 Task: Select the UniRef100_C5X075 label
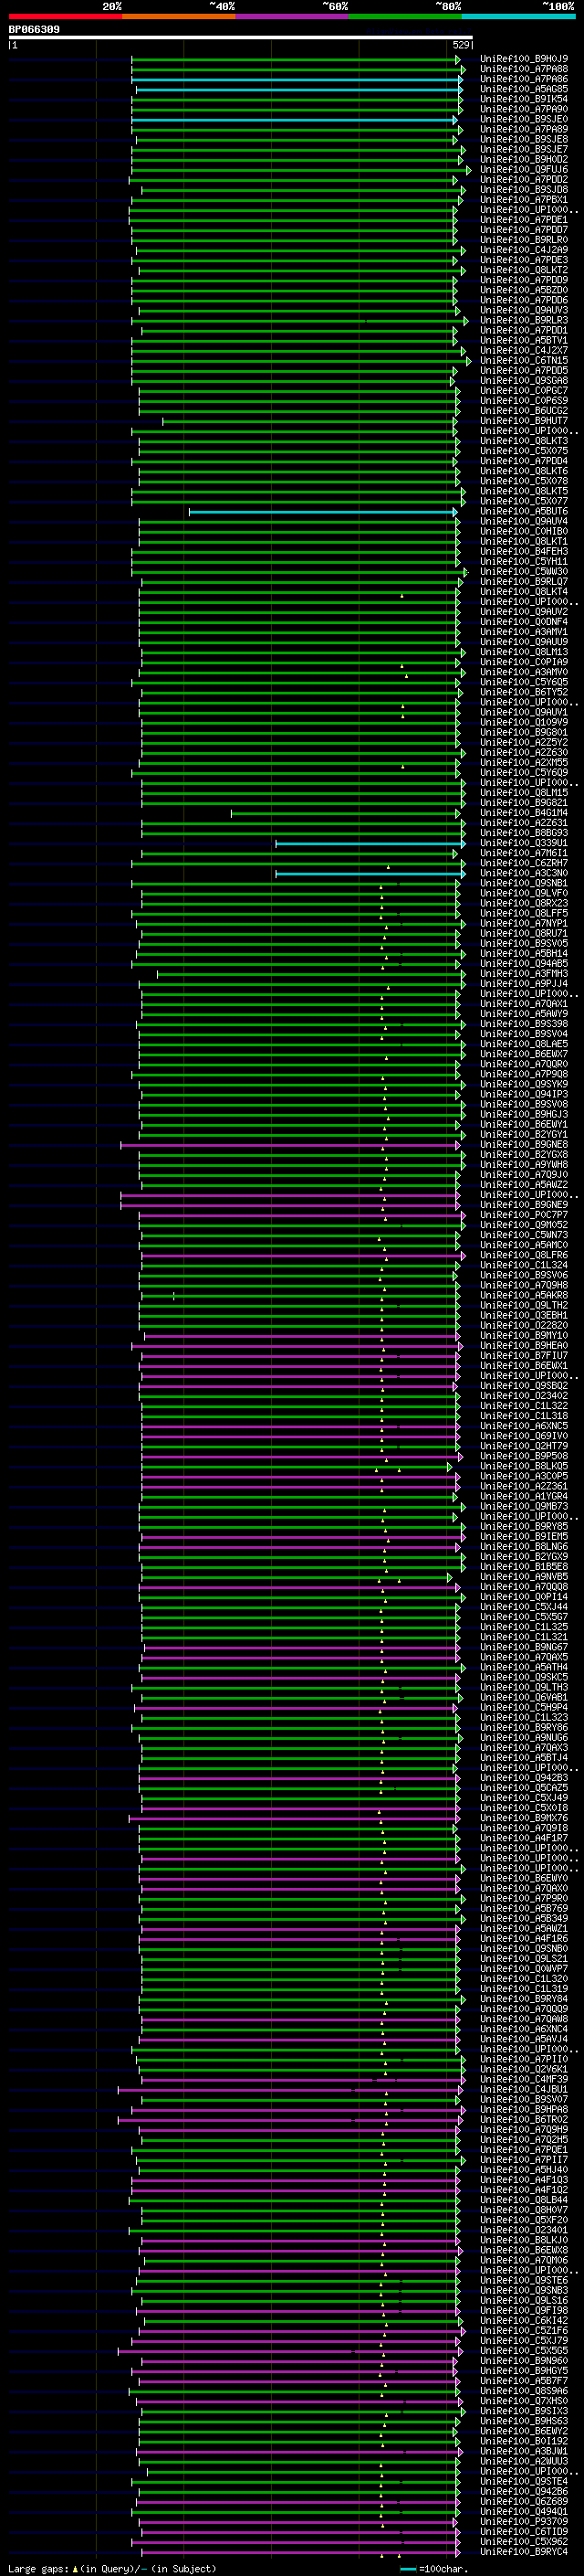tap(524, 451)
